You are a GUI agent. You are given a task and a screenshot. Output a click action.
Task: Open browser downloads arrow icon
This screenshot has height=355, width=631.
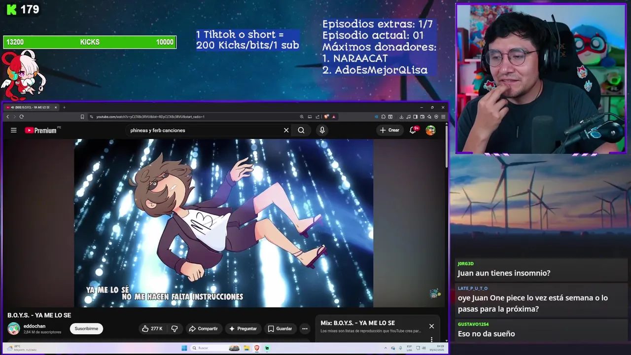401,117
